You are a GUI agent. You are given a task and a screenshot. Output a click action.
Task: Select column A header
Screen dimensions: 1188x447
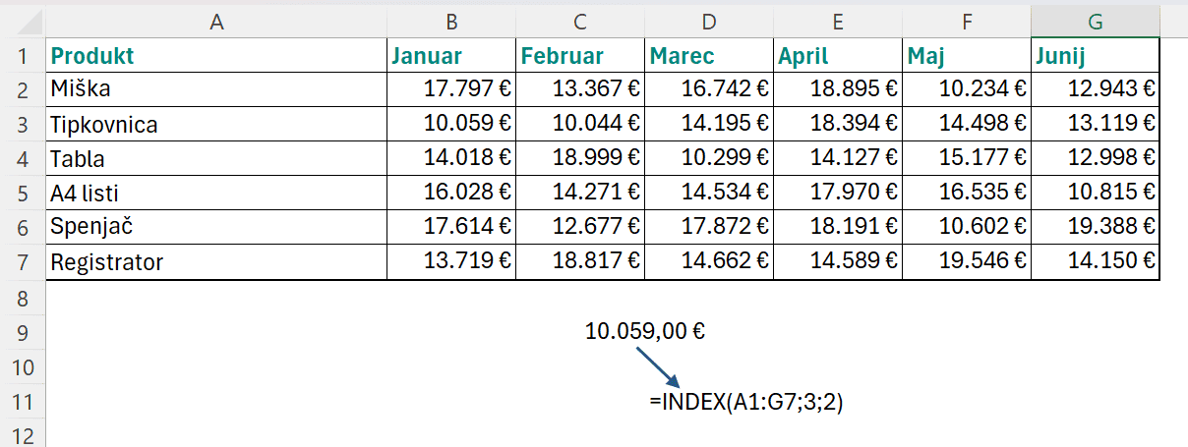[x=216, y=21]
